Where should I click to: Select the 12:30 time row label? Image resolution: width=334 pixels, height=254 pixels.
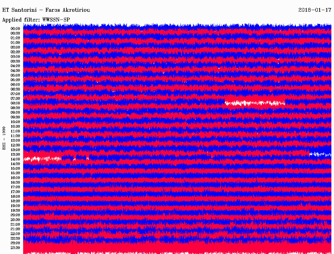[x=15, y=145]
